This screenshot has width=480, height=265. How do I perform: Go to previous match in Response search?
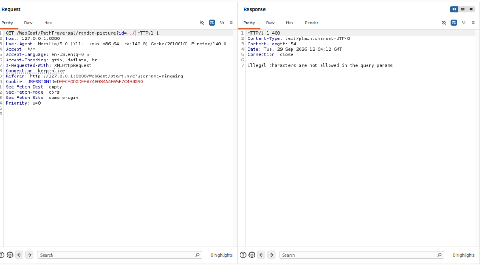[x=262, y=255]
